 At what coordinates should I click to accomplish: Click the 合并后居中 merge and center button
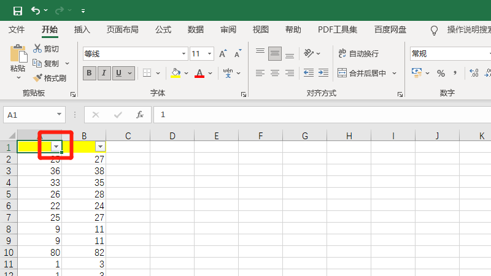(x=362, y=73)
